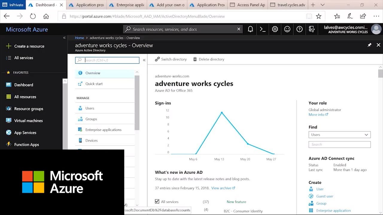The width and height of the screenshot is (383, 215).
Task: Click the feedback smiley icon
Action: pyautogui.click(x=287, y=29)
